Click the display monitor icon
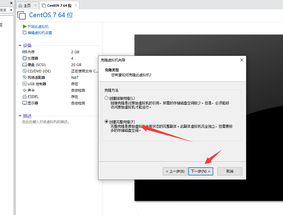The width and height of the screenshot is (283, 215). click(24, 103)
